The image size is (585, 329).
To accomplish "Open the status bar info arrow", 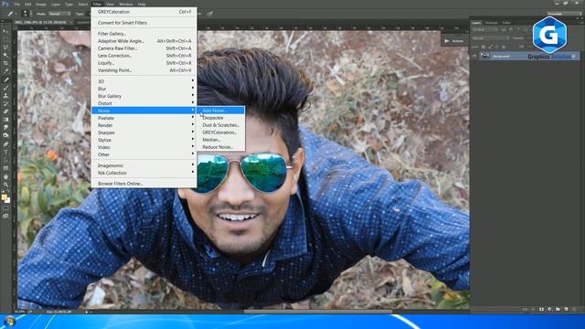I will click(x=87, y=312).
